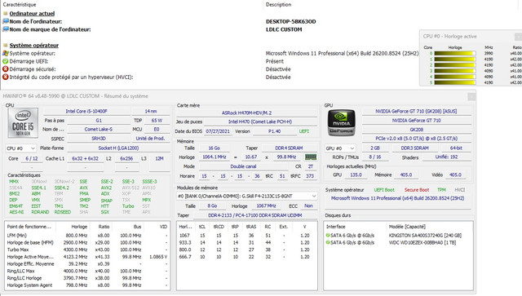Viewport: 522px width, 296px height.
Task: Click the GPU memory 2 GB value
Action: (374, 148)
